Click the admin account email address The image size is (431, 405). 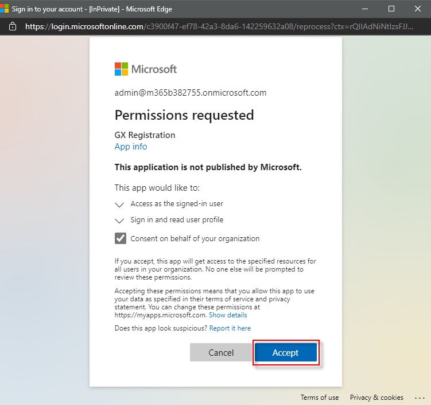tap(191, 93)
